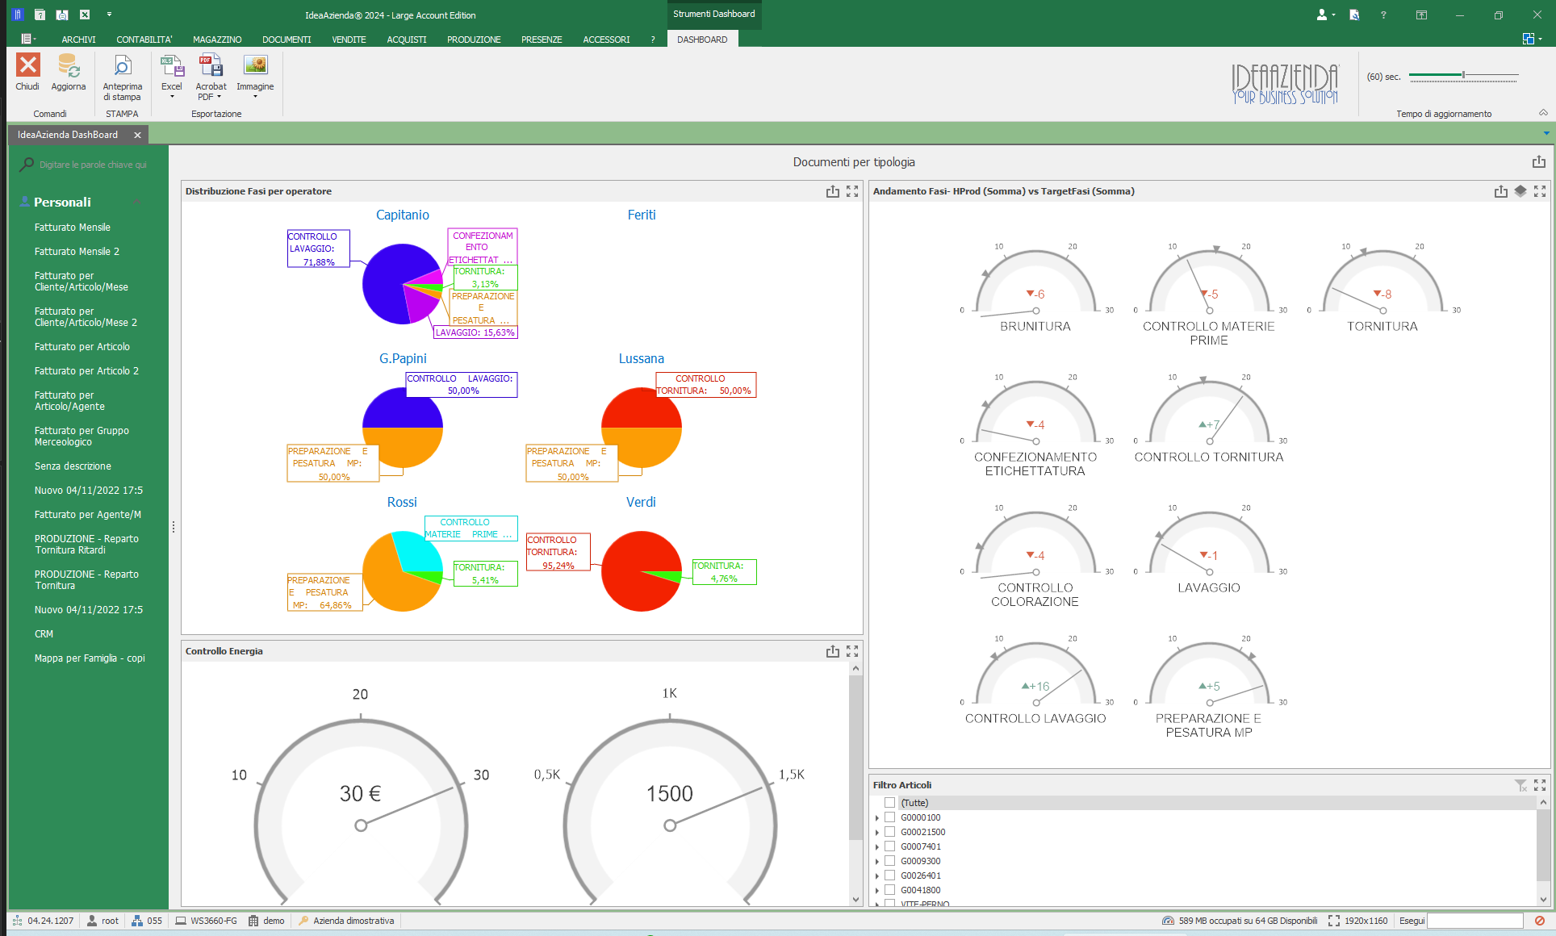
Task: Check the (Tutte) checkbox
Action: pyautogui.click(x=889, y=803)
